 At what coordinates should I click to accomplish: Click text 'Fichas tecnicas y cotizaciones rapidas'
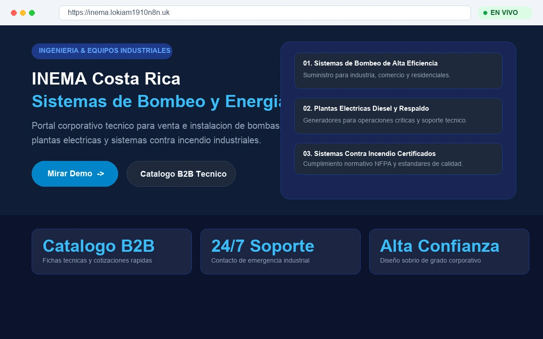tap(97, 261)
